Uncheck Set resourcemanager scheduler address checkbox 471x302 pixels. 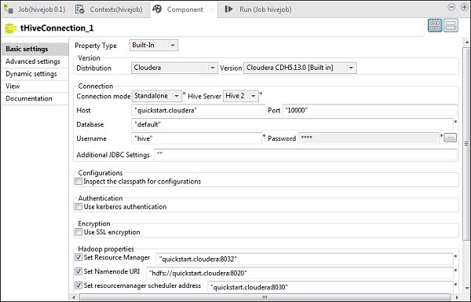[78, 285]
